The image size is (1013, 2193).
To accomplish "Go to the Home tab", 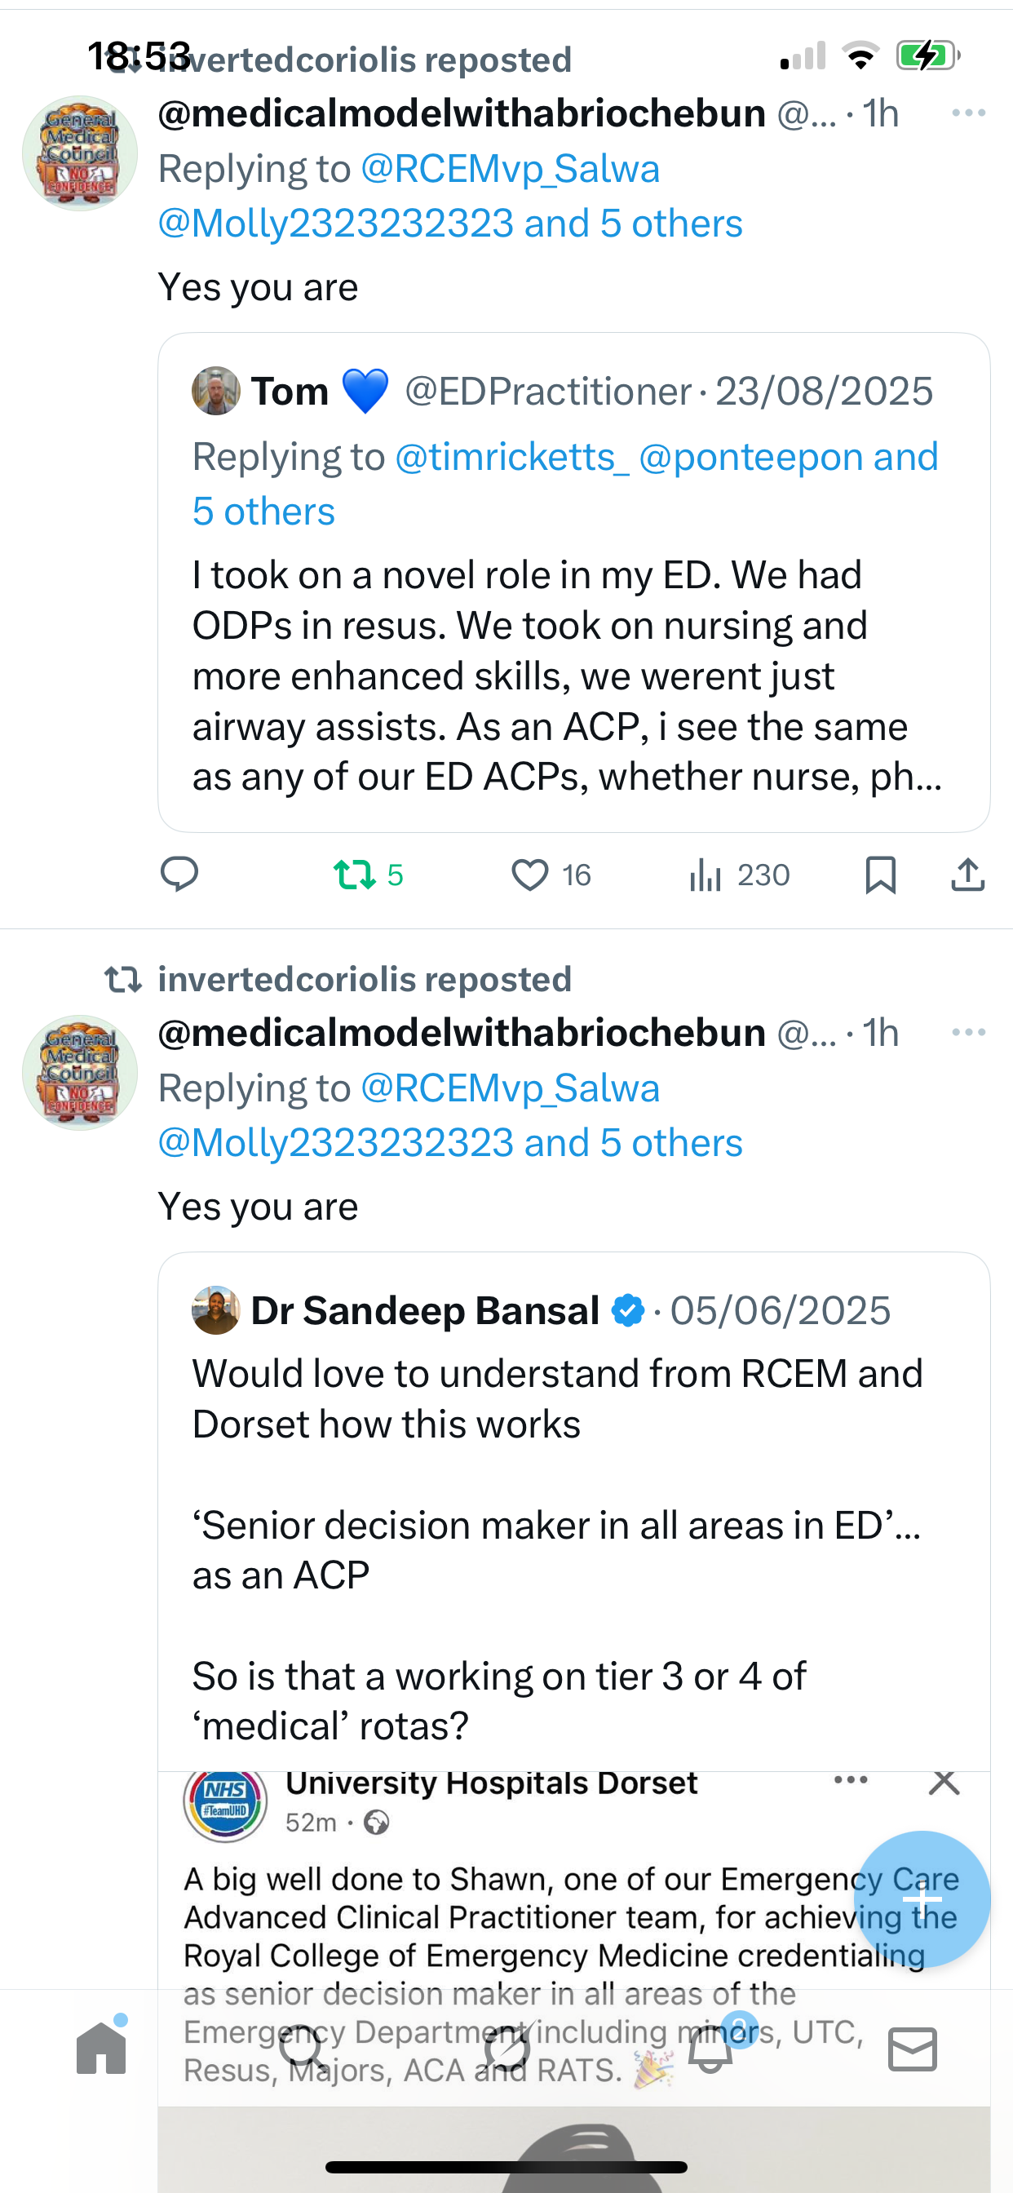I will [x=101, y=2049].
